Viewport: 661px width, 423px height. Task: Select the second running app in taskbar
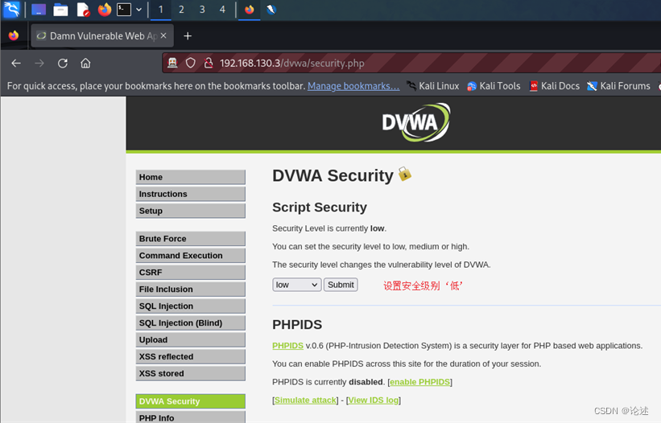[x=271, y=10]
